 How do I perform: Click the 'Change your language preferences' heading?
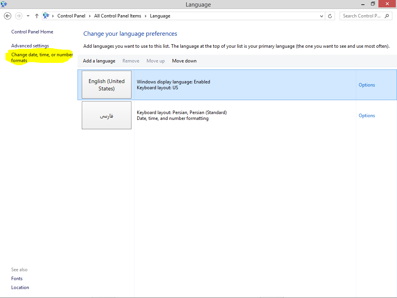[x=130, y=34]
